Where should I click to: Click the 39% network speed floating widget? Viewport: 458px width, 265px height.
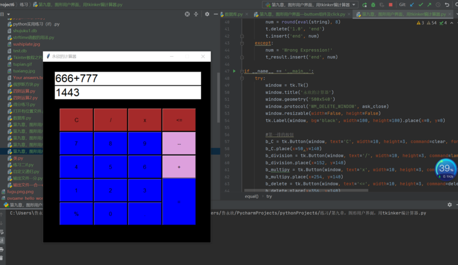pyautogui.click(x=446, y=170)
